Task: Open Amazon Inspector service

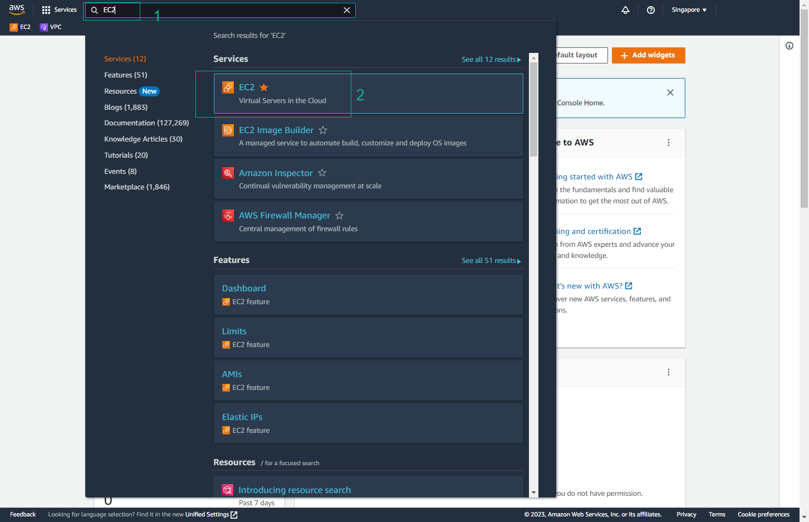Action: pos(276,173)
